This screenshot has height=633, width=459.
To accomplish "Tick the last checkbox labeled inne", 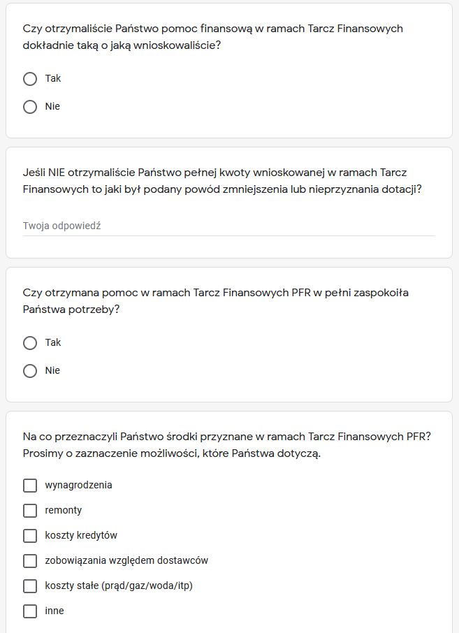I will pyautogui.click(x=30, y=611).
